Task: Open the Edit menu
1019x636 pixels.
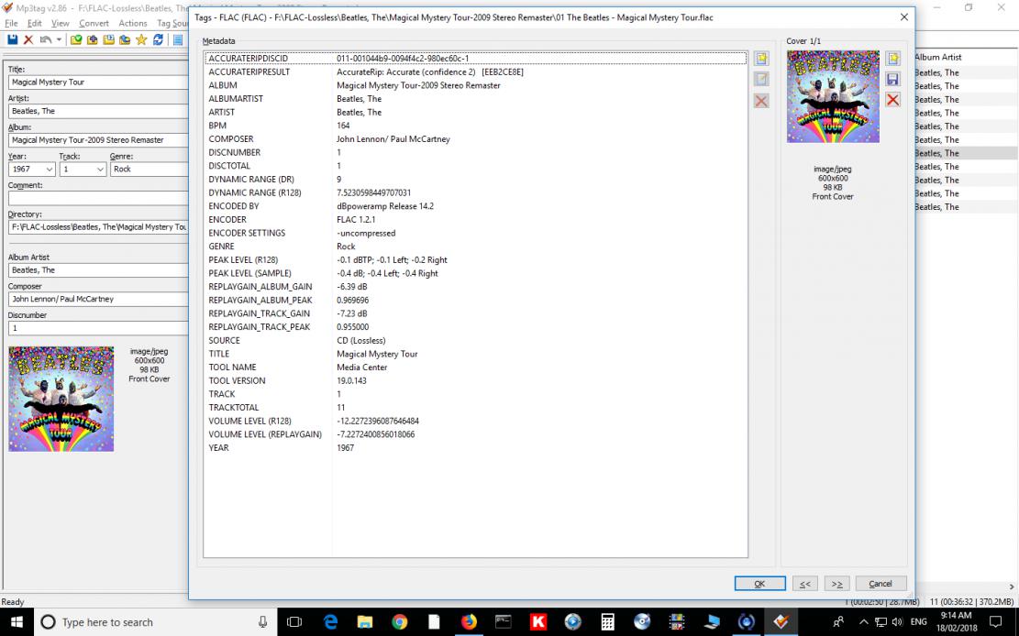Action: [35, 23]
